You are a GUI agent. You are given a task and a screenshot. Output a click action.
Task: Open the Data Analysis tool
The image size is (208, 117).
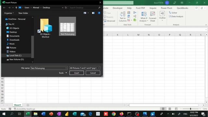[x=176, y=17]
